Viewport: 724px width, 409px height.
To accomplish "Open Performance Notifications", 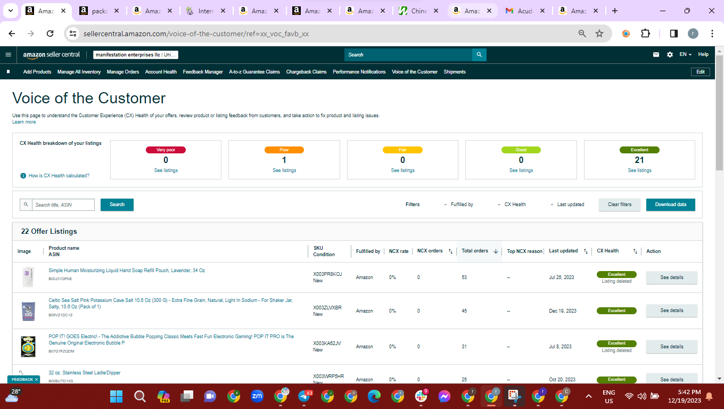I will (x=359, y=72).
